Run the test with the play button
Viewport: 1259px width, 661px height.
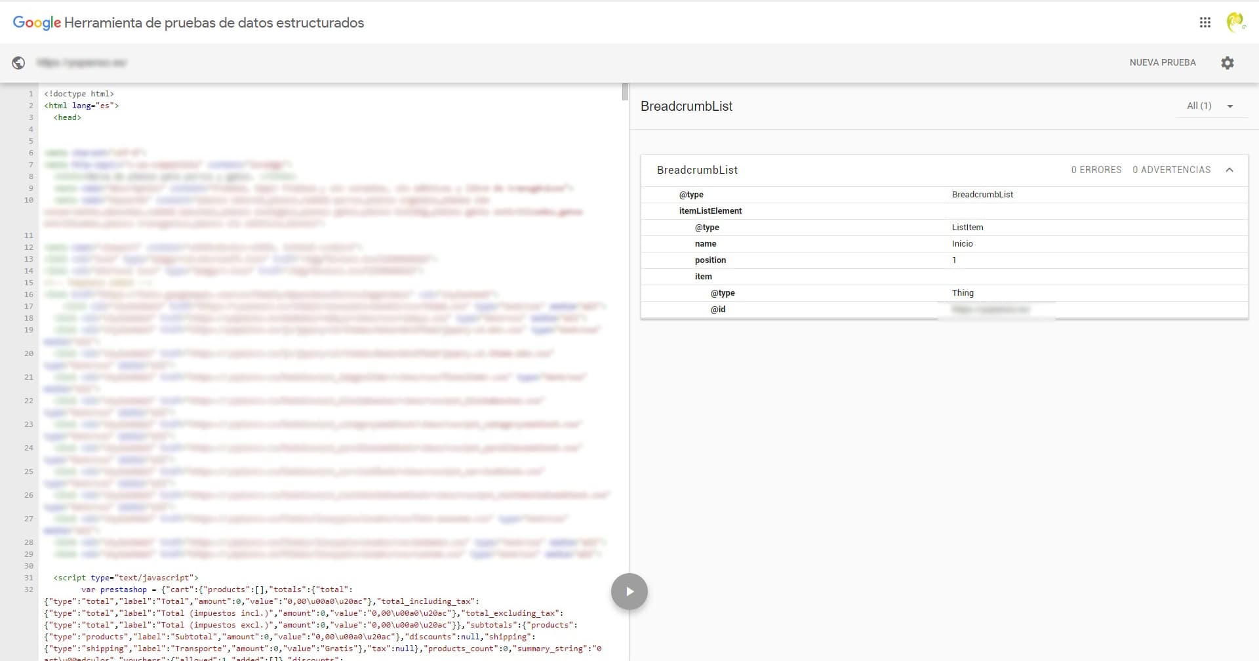629,591
